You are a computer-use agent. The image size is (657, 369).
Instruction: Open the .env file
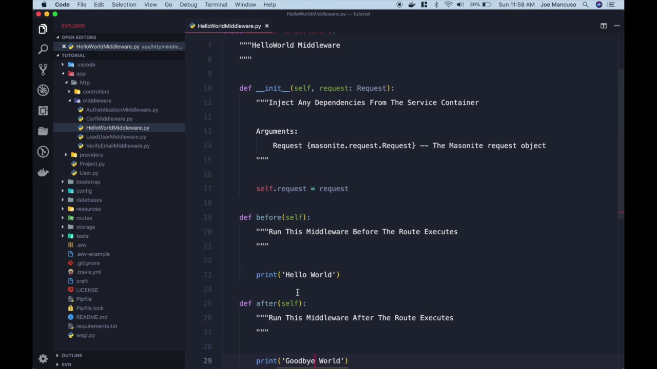click(x=81, y=245)
